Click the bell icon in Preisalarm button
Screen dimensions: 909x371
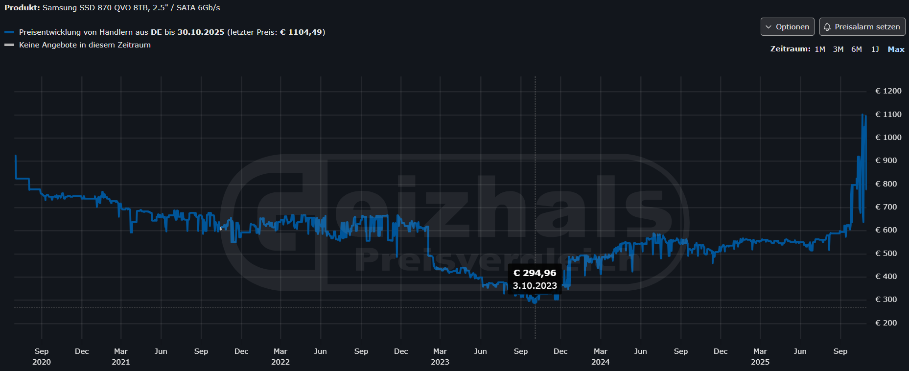827,27
